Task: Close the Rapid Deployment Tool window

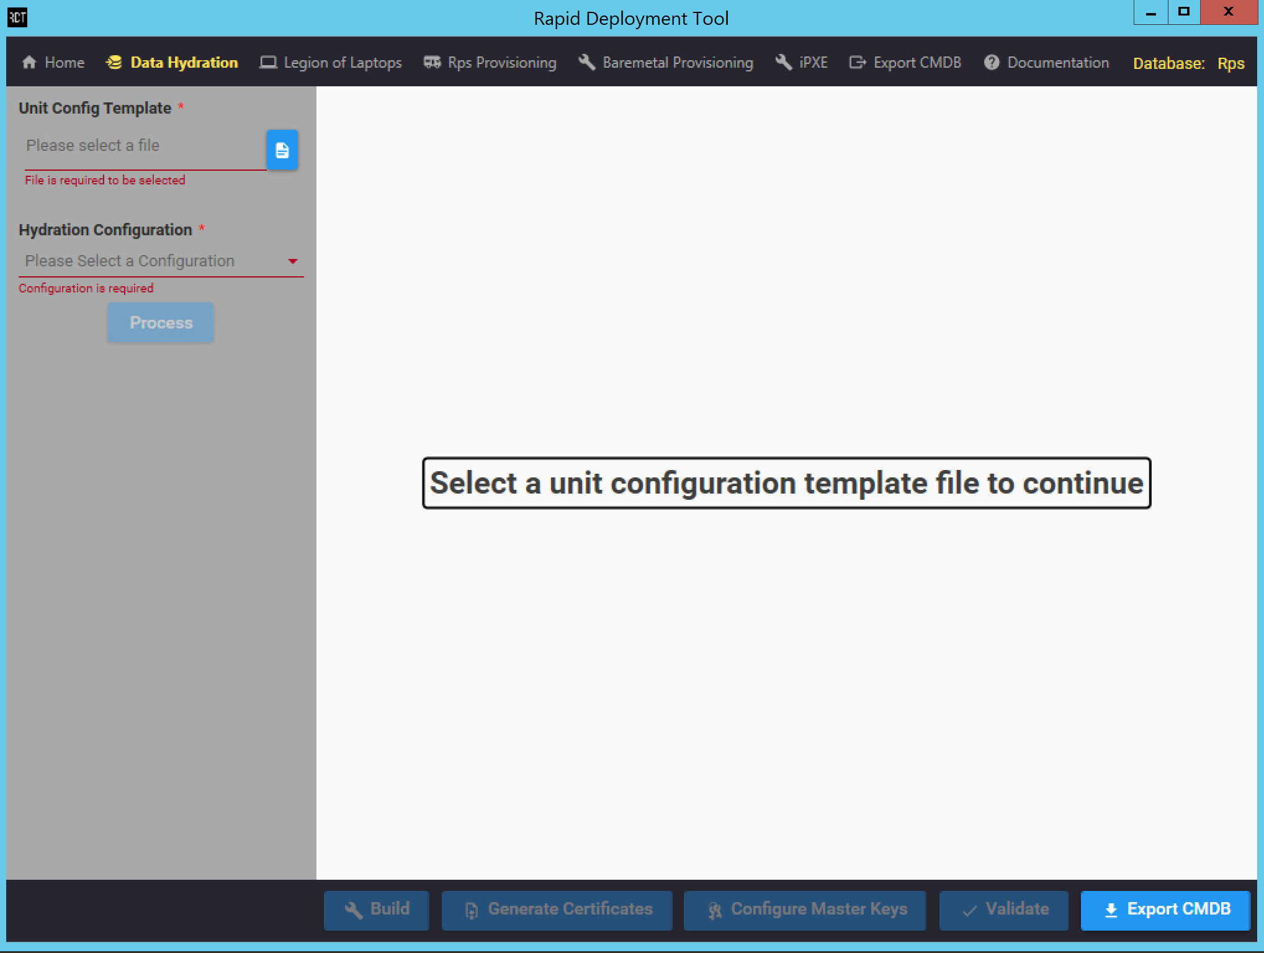Action: [1229, 12]
